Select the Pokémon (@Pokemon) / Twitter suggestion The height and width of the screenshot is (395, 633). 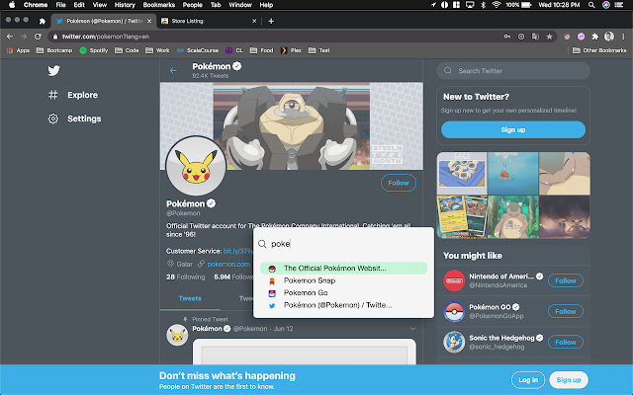click(x=343, y=305)
